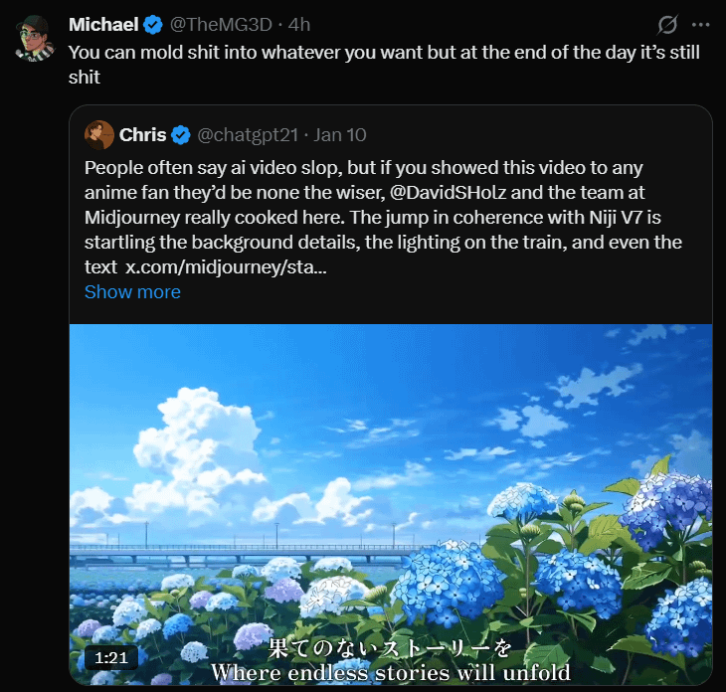Visit the @chatgpt21 handle

(x=248, y=134)
